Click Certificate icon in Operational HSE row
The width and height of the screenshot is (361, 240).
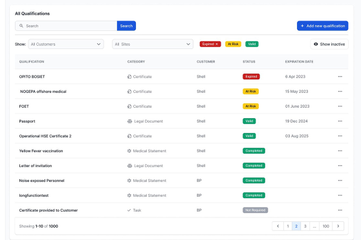pos(129,136)
